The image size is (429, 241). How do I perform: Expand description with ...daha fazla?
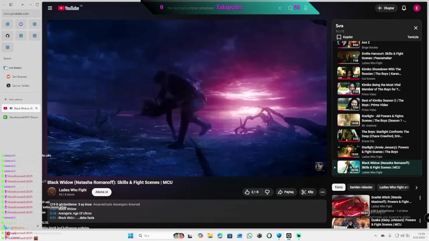point(85,218)
